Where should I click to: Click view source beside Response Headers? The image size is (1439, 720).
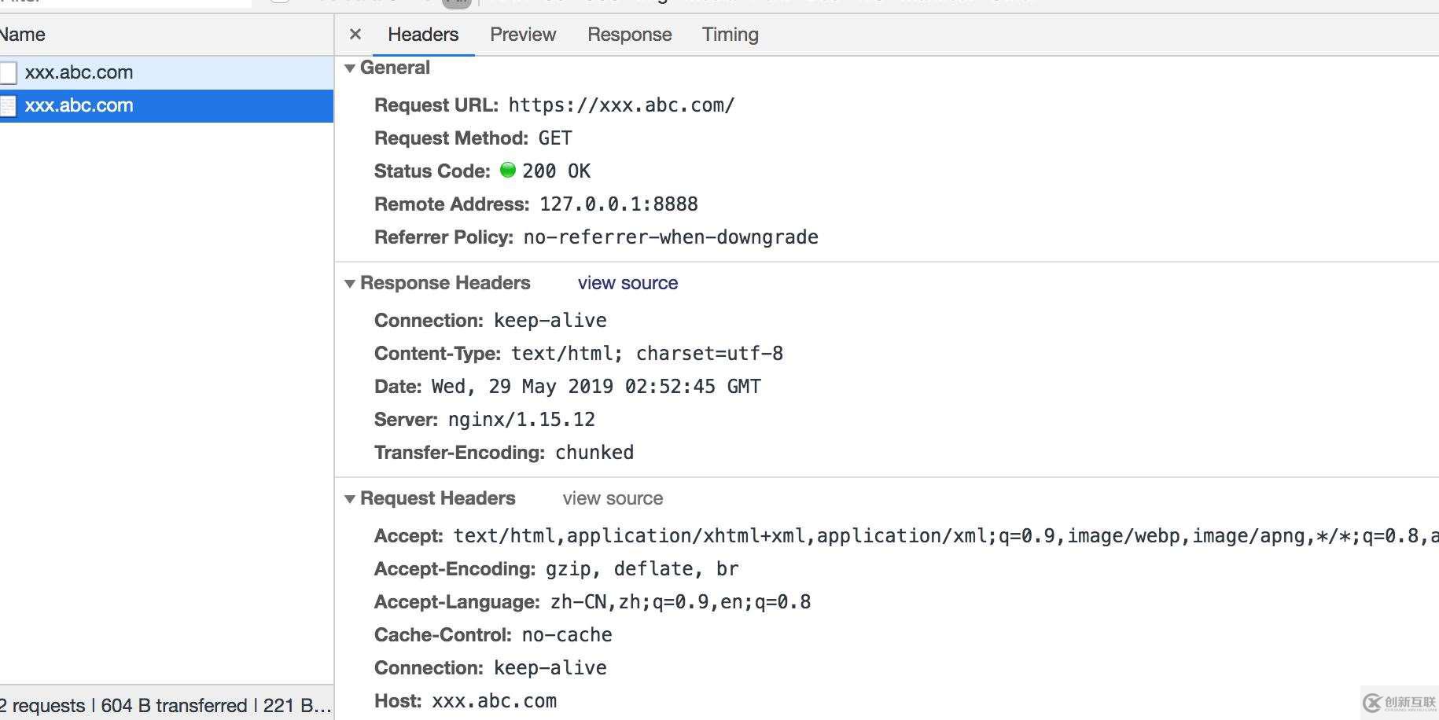(x=627, y=283)
